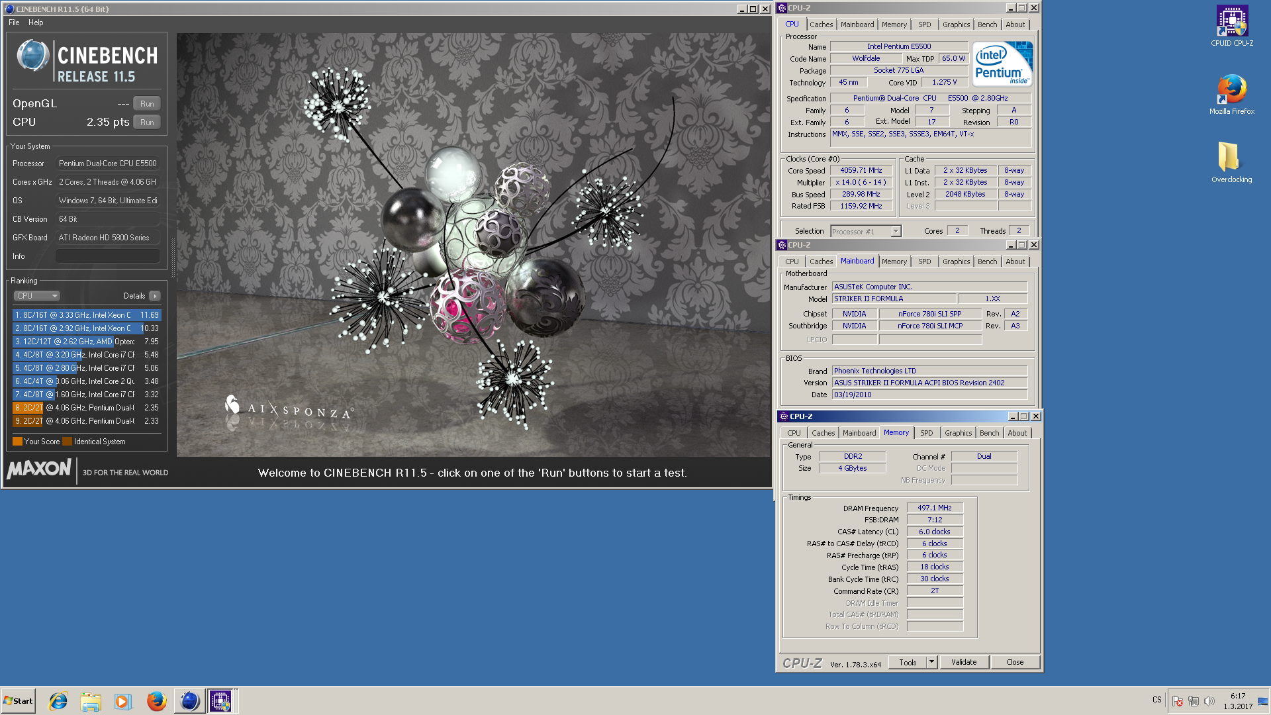Switch to SPD tab in top CPU-Z window
Screen dimensions: 1271x715
tap(925, 24)
